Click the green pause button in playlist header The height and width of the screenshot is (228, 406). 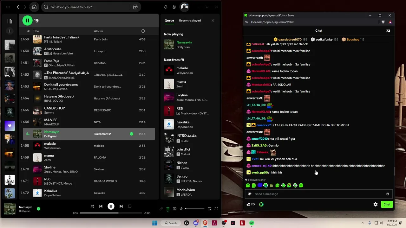27,21
